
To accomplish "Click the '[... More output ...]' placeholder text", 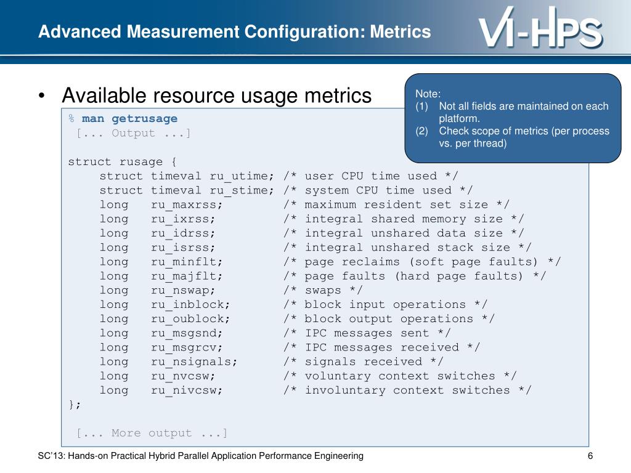I will (152, 433).
